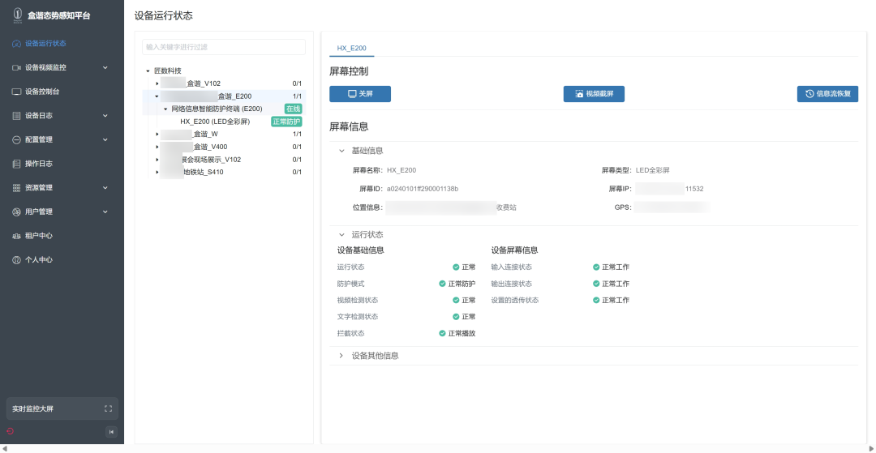Click green check icon for 输入连接状态
Screen dimensions: 876x453
pos(596,267)
